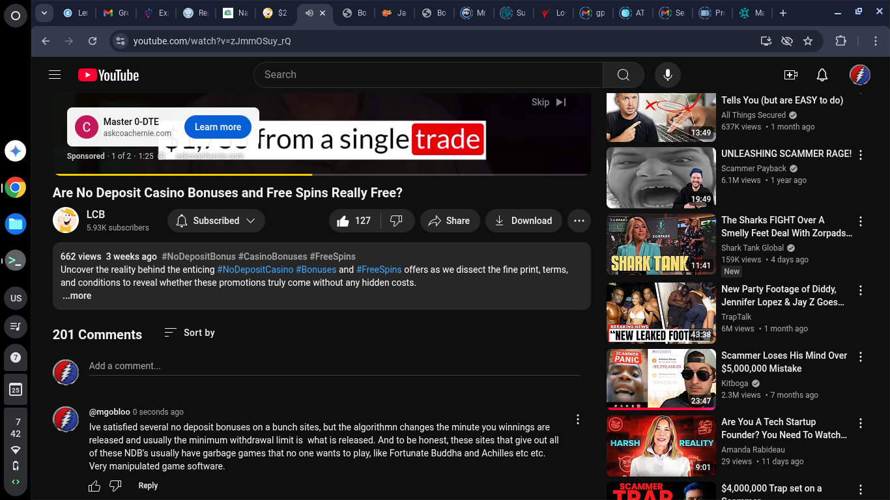
Task: Open menu for UNLEASHING SCAMMER RAGE video
Action: tap(861, 155)
